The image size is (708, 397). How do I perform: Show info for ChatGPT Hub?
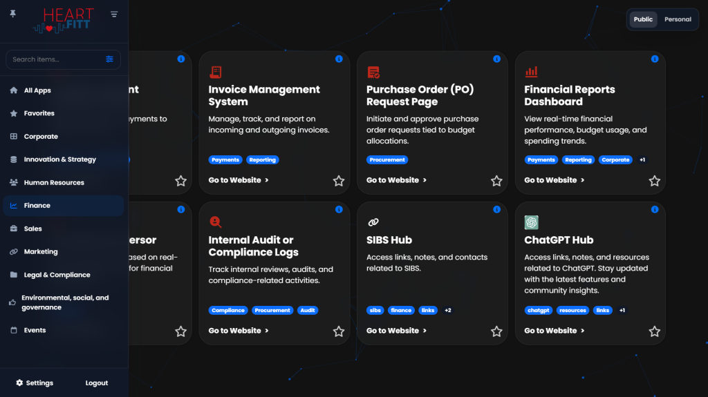(655, 209)
